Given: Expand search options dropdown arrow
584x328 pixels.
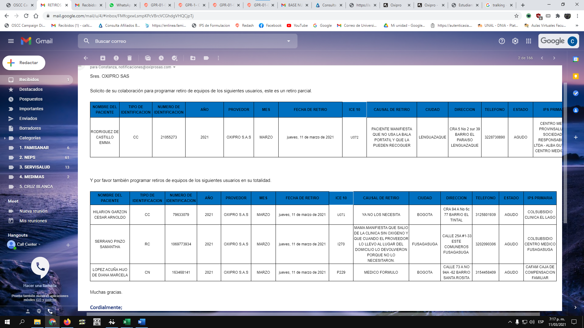Looking at the screenshot, I should tap(289, 41).
